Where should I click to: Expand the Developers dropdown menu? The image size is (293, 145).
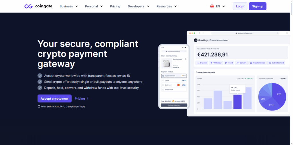point(138,6)
